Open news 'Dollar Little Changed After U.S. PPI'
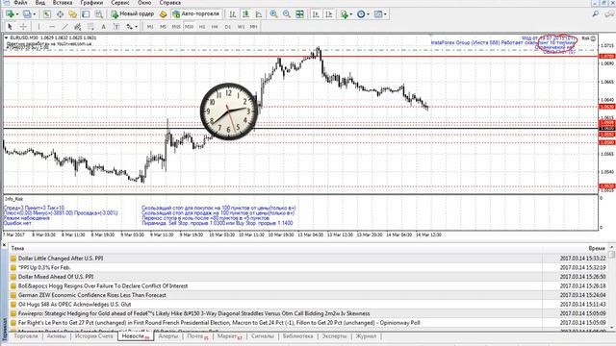The width and height of the screenshot is (616, 346). [61, 259]
